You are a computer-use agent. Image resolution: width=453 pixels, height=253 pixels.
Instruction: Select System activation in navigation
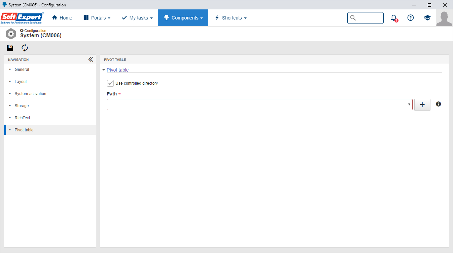pyautogui.click(x=50, y=94)
